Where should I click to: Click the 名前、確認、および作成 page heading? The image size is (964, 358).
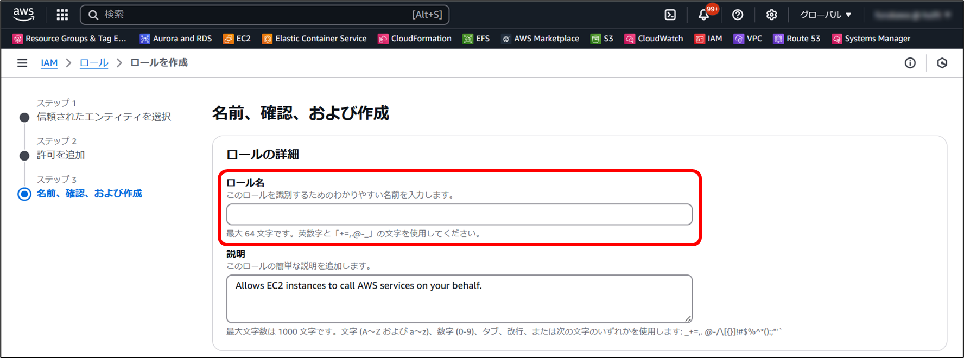pyautogui.click(x=300, y=113)
